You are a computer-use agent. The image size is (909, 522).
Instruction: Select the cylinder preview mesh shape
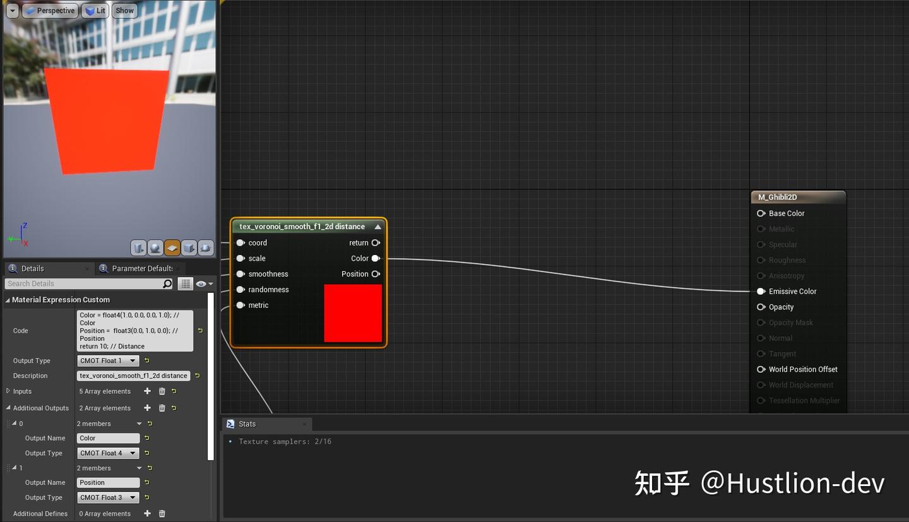(x=138, y=247)
